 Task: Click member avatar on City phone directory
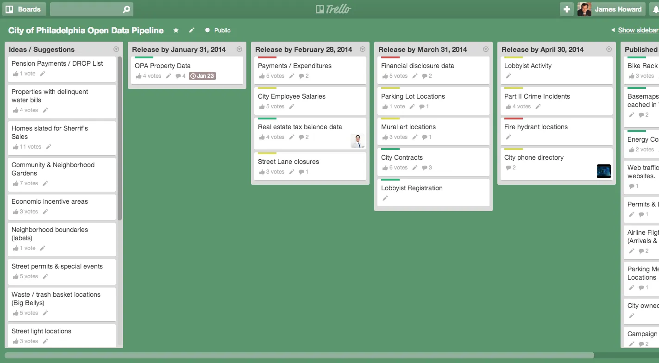[x=604, y=171]
